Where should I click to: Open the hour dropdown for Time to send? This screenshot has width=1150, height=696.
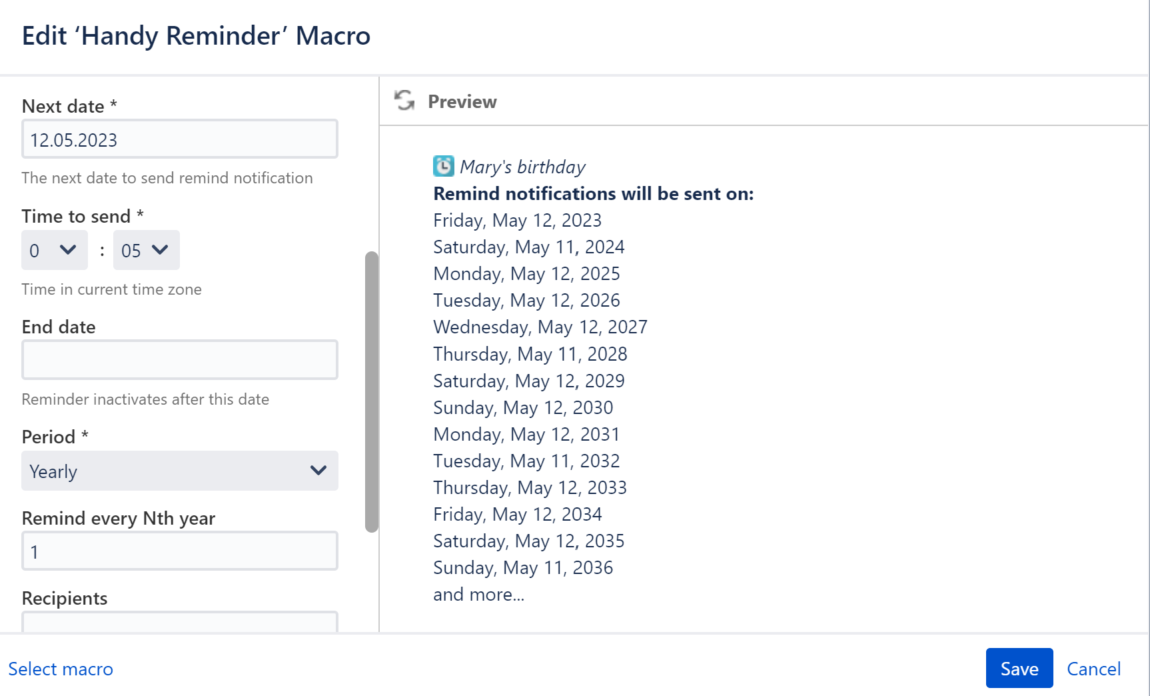pos(54,250)
